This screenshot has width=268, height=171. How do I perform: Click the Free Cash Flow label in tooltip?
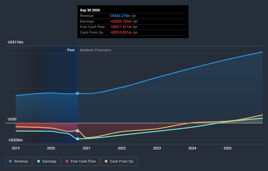(x=92, y=27)
